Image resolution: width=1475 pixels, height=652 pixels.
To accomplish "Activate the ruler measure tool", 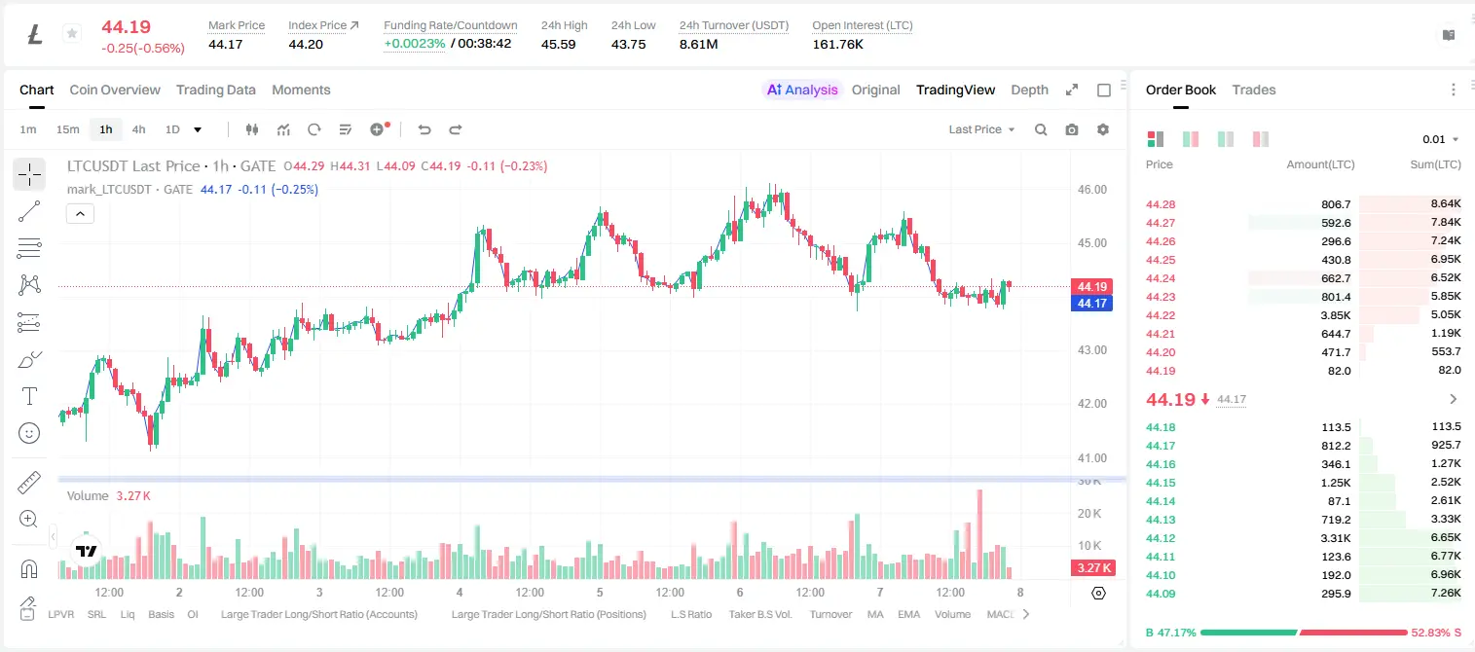I will point(29,483).
